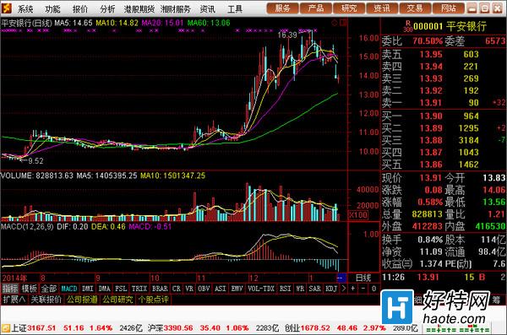Open the 分析 menu
The height and width of the screenshot is (335, 507).
pyautogui.click(x=107, y=8)
